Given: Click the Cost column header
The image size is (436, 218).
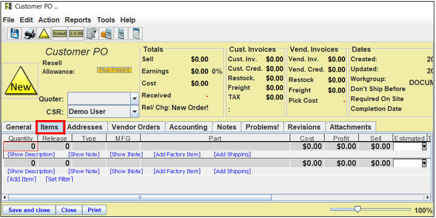Looking at the screenshot, I should pyautogui.click(x=307, y=138).
